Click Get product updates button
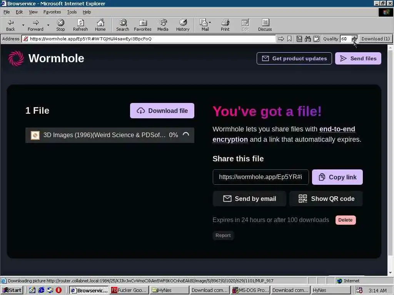 (294, 58)
